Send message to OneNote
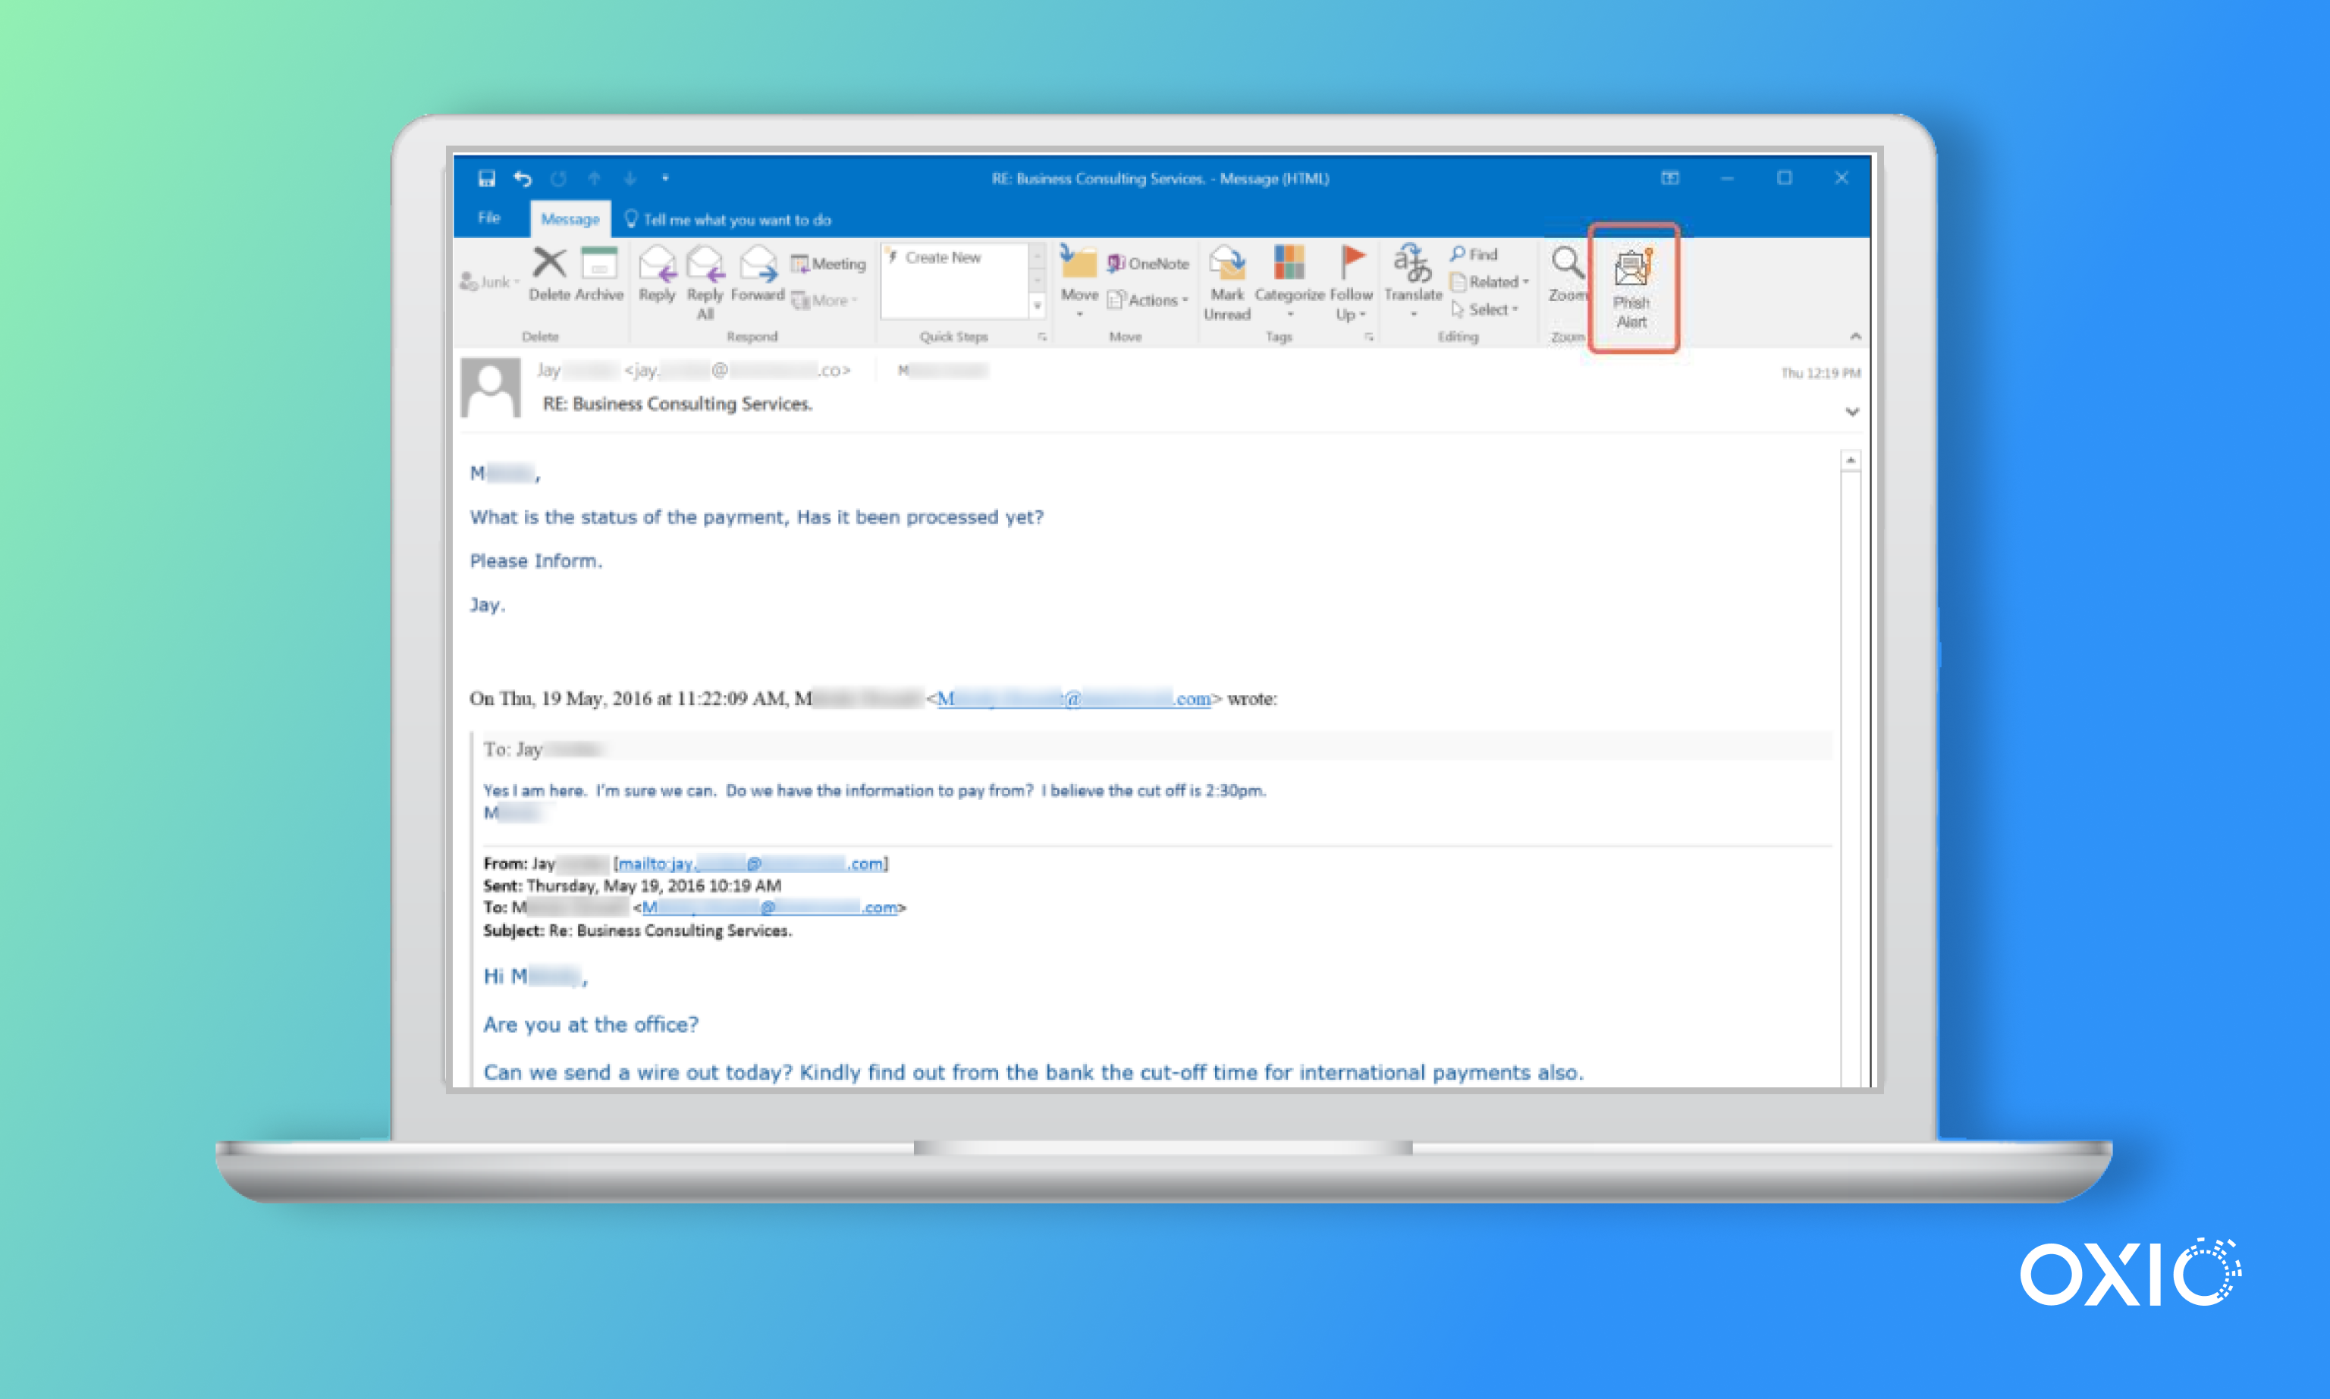The image size is (2330, 1399). click(x=1148, y=264)
